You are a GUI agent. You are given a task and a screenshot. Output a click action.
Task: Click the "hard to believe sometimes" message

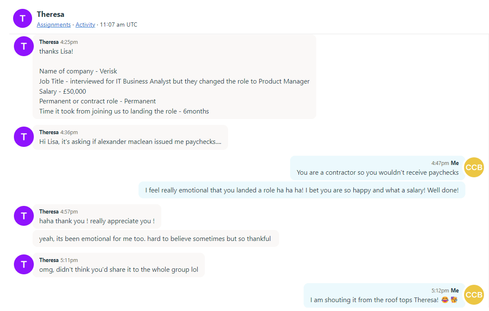155,239
